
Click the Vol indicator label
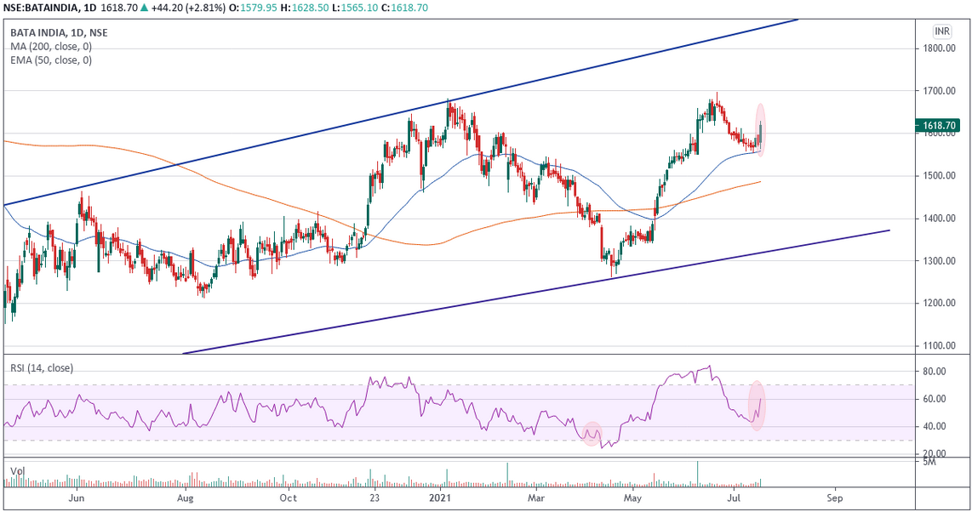(x=17, y=470)
